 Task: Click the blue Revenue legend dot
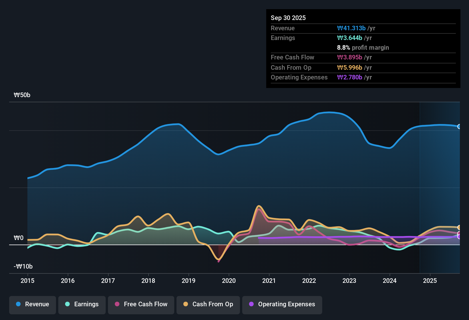[x=18, y=304]
